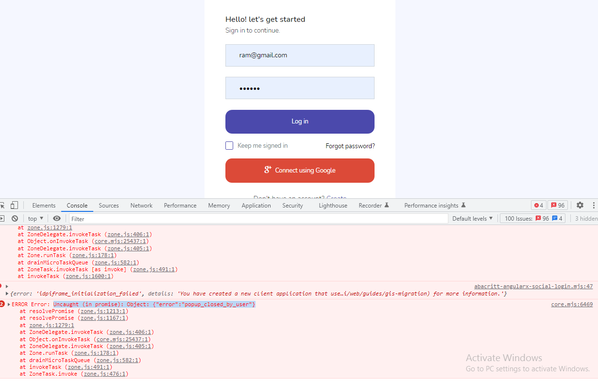Open DevTools settings gear

pos(580,205)
